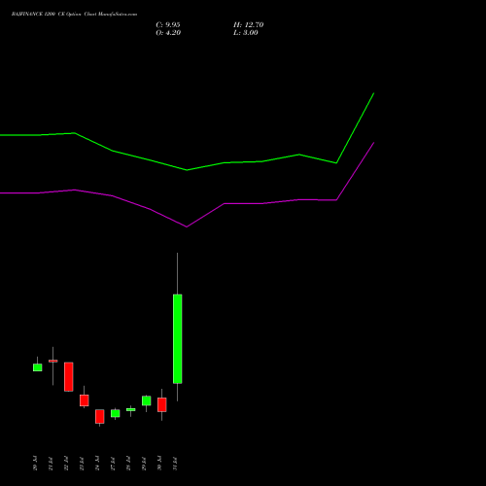
Task: Select the small green 28 Jul candlestick
Action: pos(130,410)
